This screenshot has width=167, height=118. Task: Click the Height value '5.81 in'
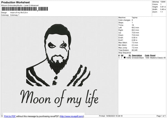[x=163, y=7]
